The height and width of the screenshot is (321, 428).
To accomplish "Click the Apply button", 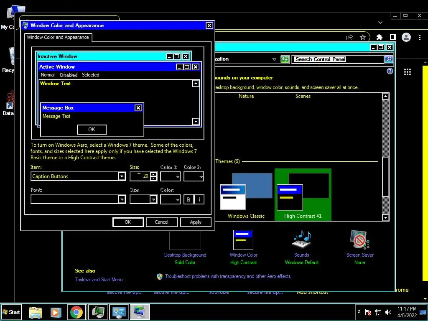I will pyautogui.click(x=196, y=222).
